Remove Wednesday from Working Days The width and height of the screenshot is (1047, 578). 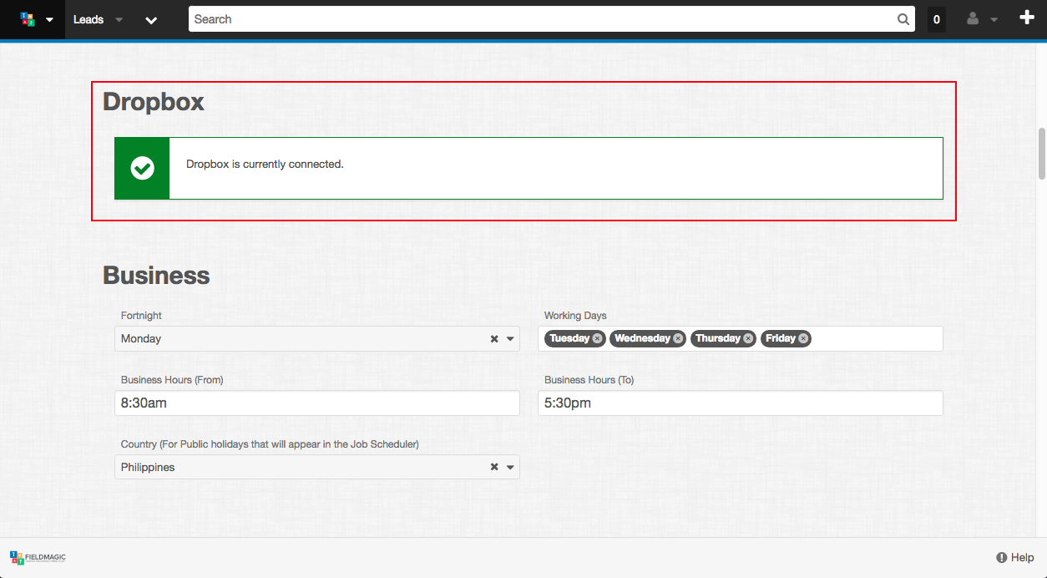click(x=678, y=338)
